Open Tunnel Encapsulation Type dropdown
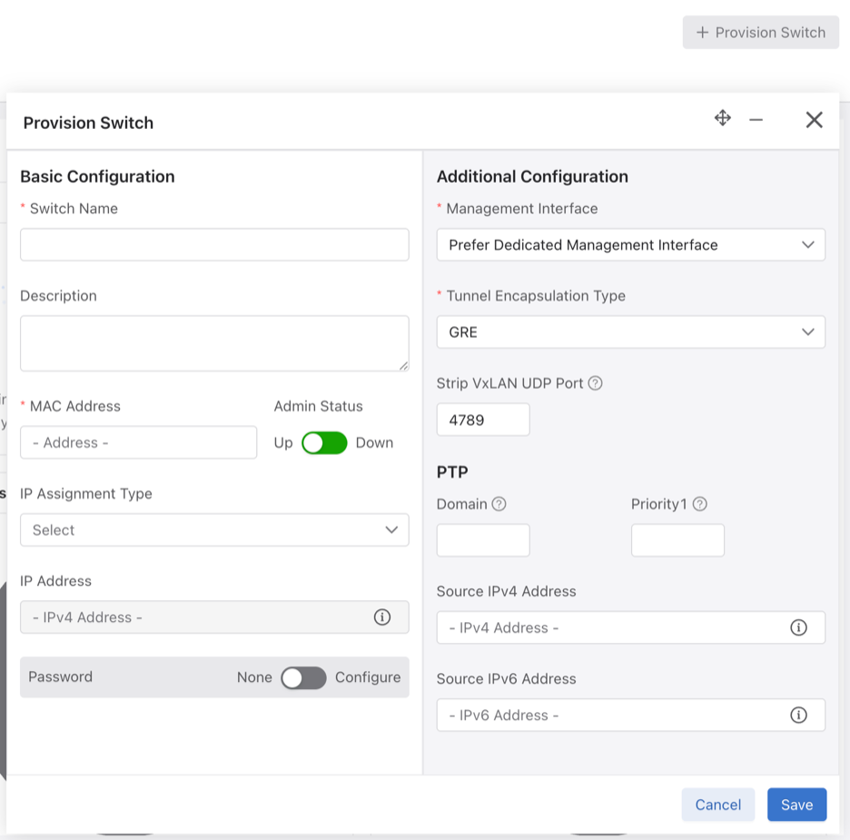This screenshot has width=850, height=840. pyautogui.click(x=630, y=332)
